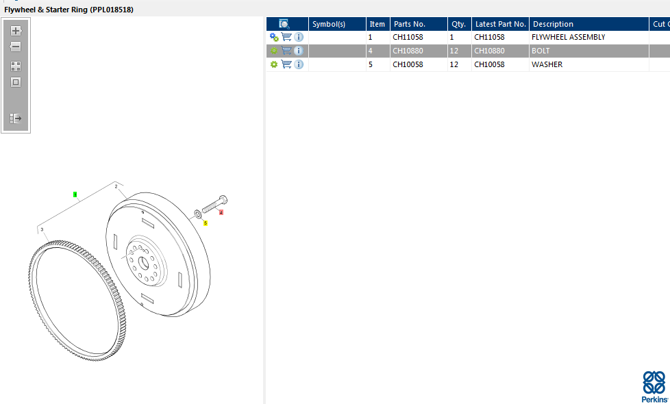Sort by the Parts No. column header
Viewport: 670px width, 404px height.
pos(419,24)
